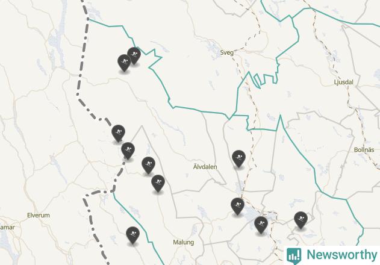Image resolution: width=380 pixels, height=265 pixels.
Task: Open ski marker on the dotted Norway border
Action: 118,133
